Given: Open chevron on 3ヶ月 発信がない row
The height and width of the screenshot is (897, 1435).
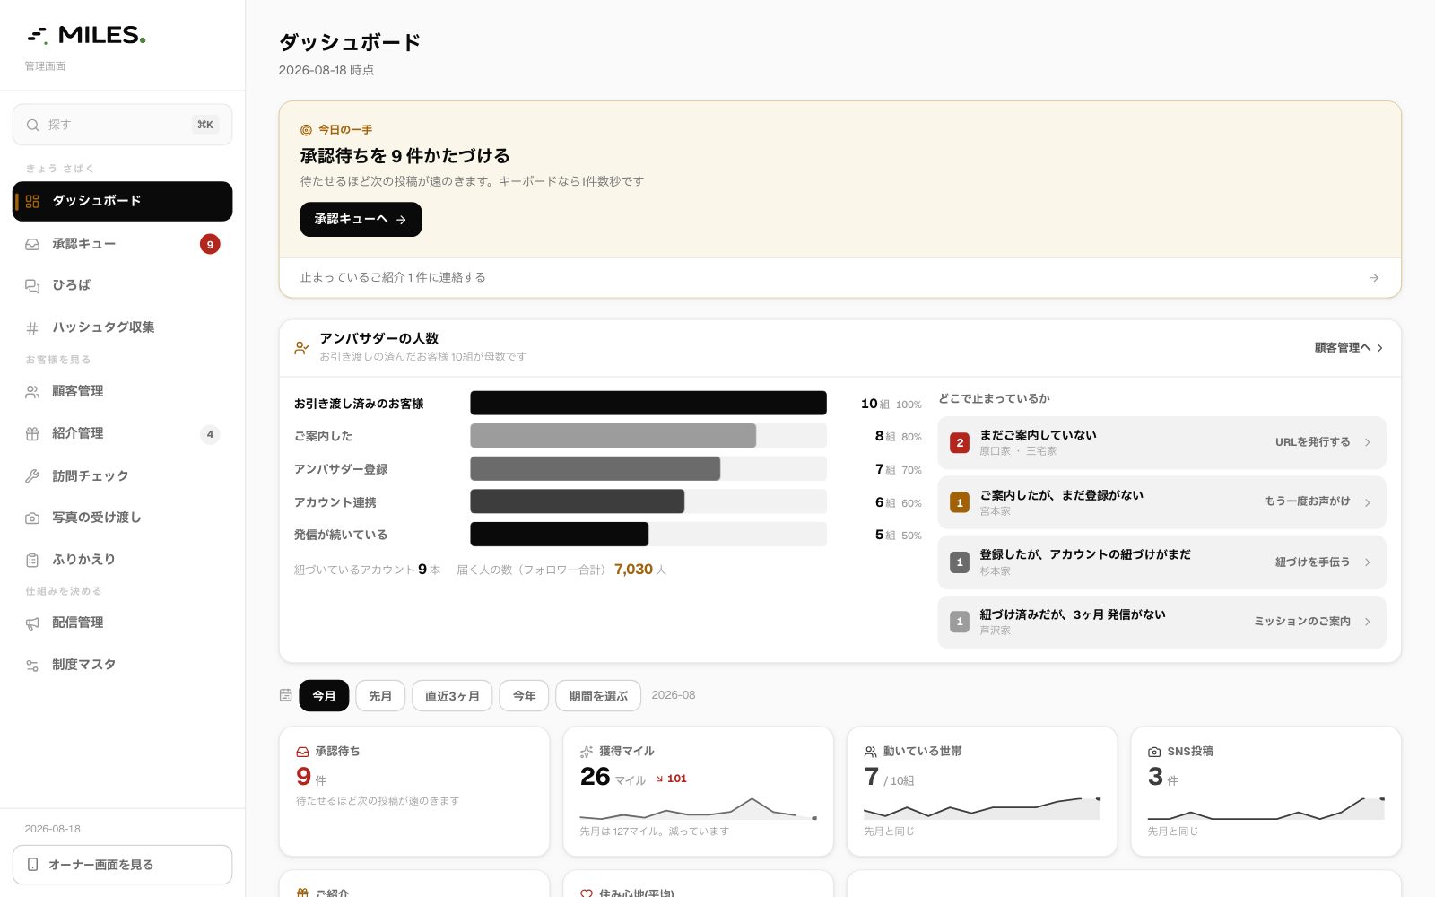Looking at the screenshot, I should [1368, 622].
